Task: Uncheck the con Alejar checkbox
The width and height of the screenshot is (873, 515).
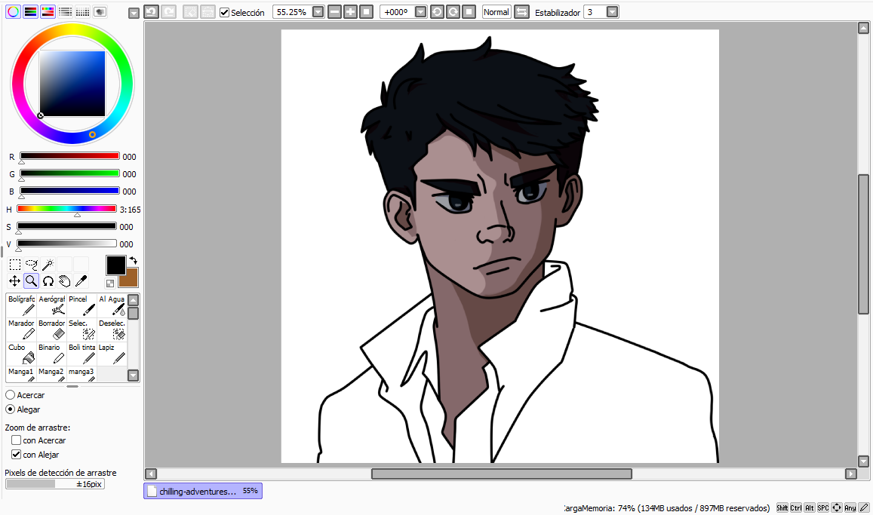Action: click(16, 455)
